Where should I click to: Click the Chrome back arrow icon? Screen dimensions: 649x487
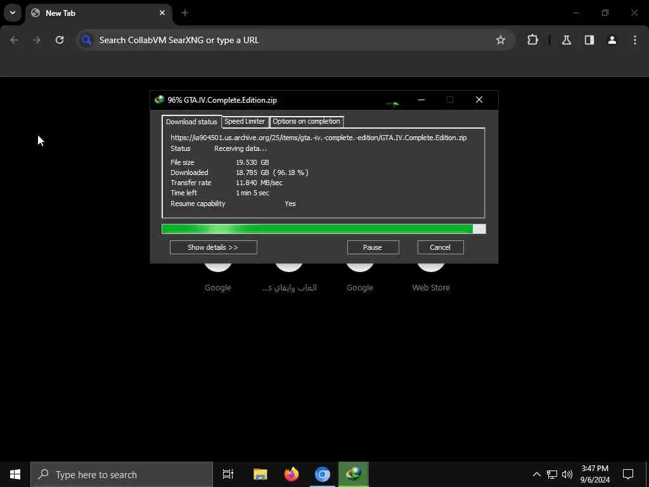click(14, 40)
